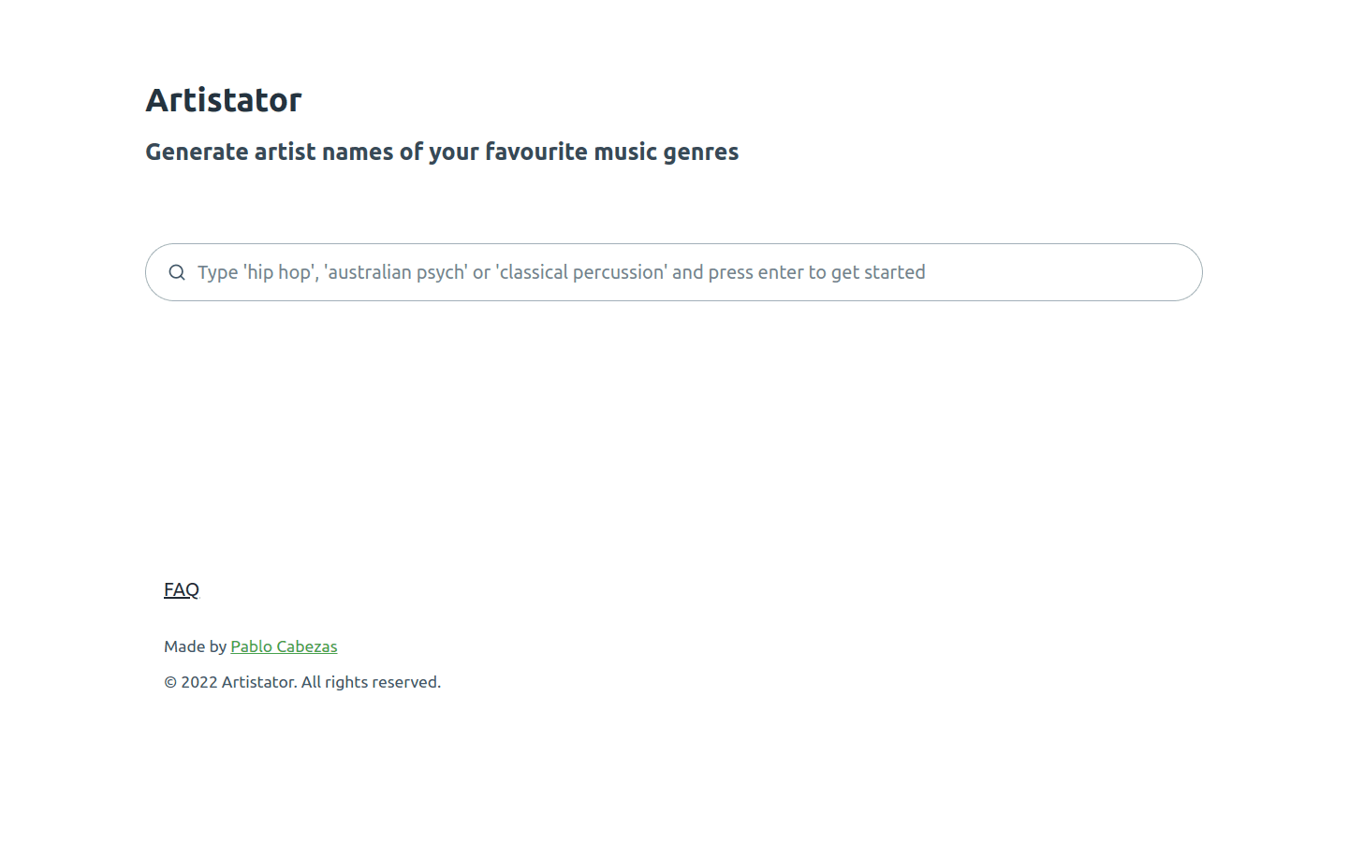
Task: Click the FAQ footer link
Action: click(x=181, y=589)
